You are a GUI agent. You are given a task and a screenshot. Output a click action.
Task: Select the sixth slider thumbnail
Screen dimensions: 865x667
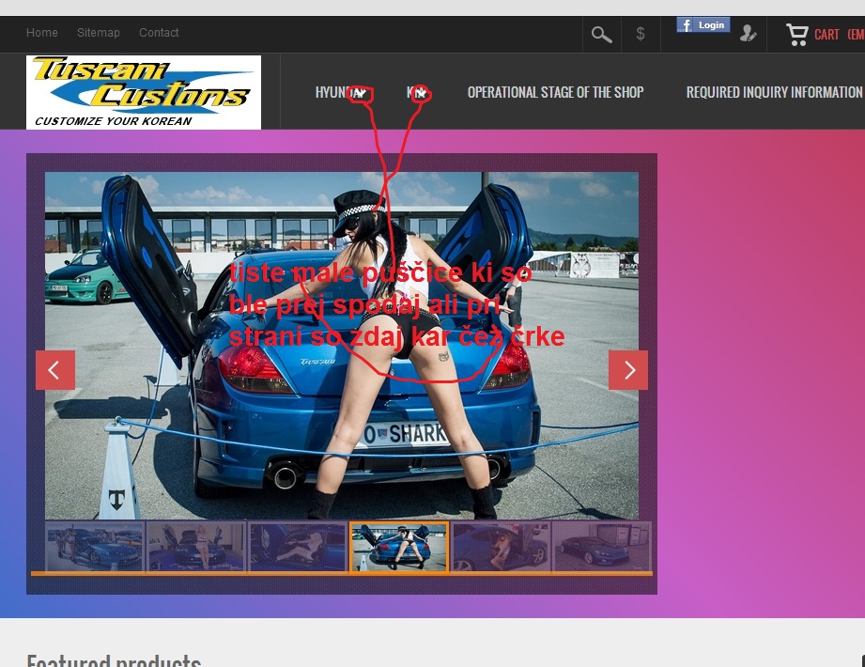click(602, 547)
